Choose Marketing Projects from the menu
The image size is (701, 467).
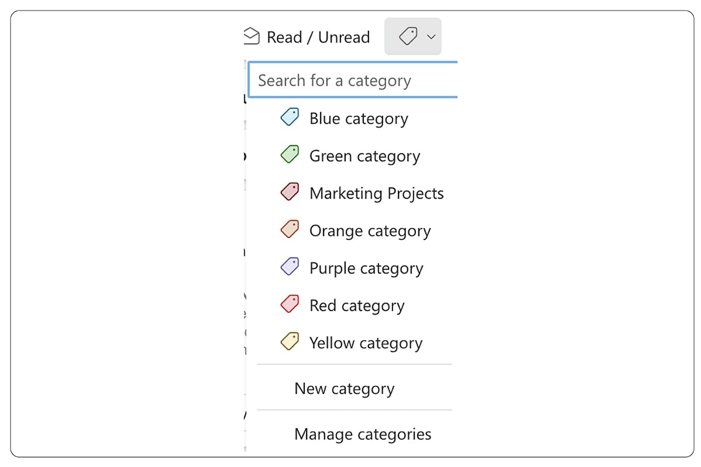pos(376,193)
